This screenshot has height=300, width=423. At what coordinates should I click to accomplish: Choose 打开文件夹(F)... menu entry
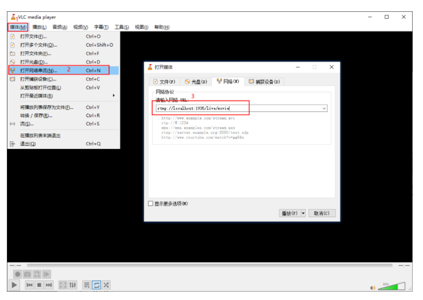pyautogui.click(x=64, y=53)
